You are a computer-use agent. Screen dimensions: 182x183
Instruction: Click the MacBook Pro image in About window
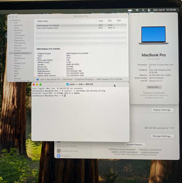(x=153, y=35)
